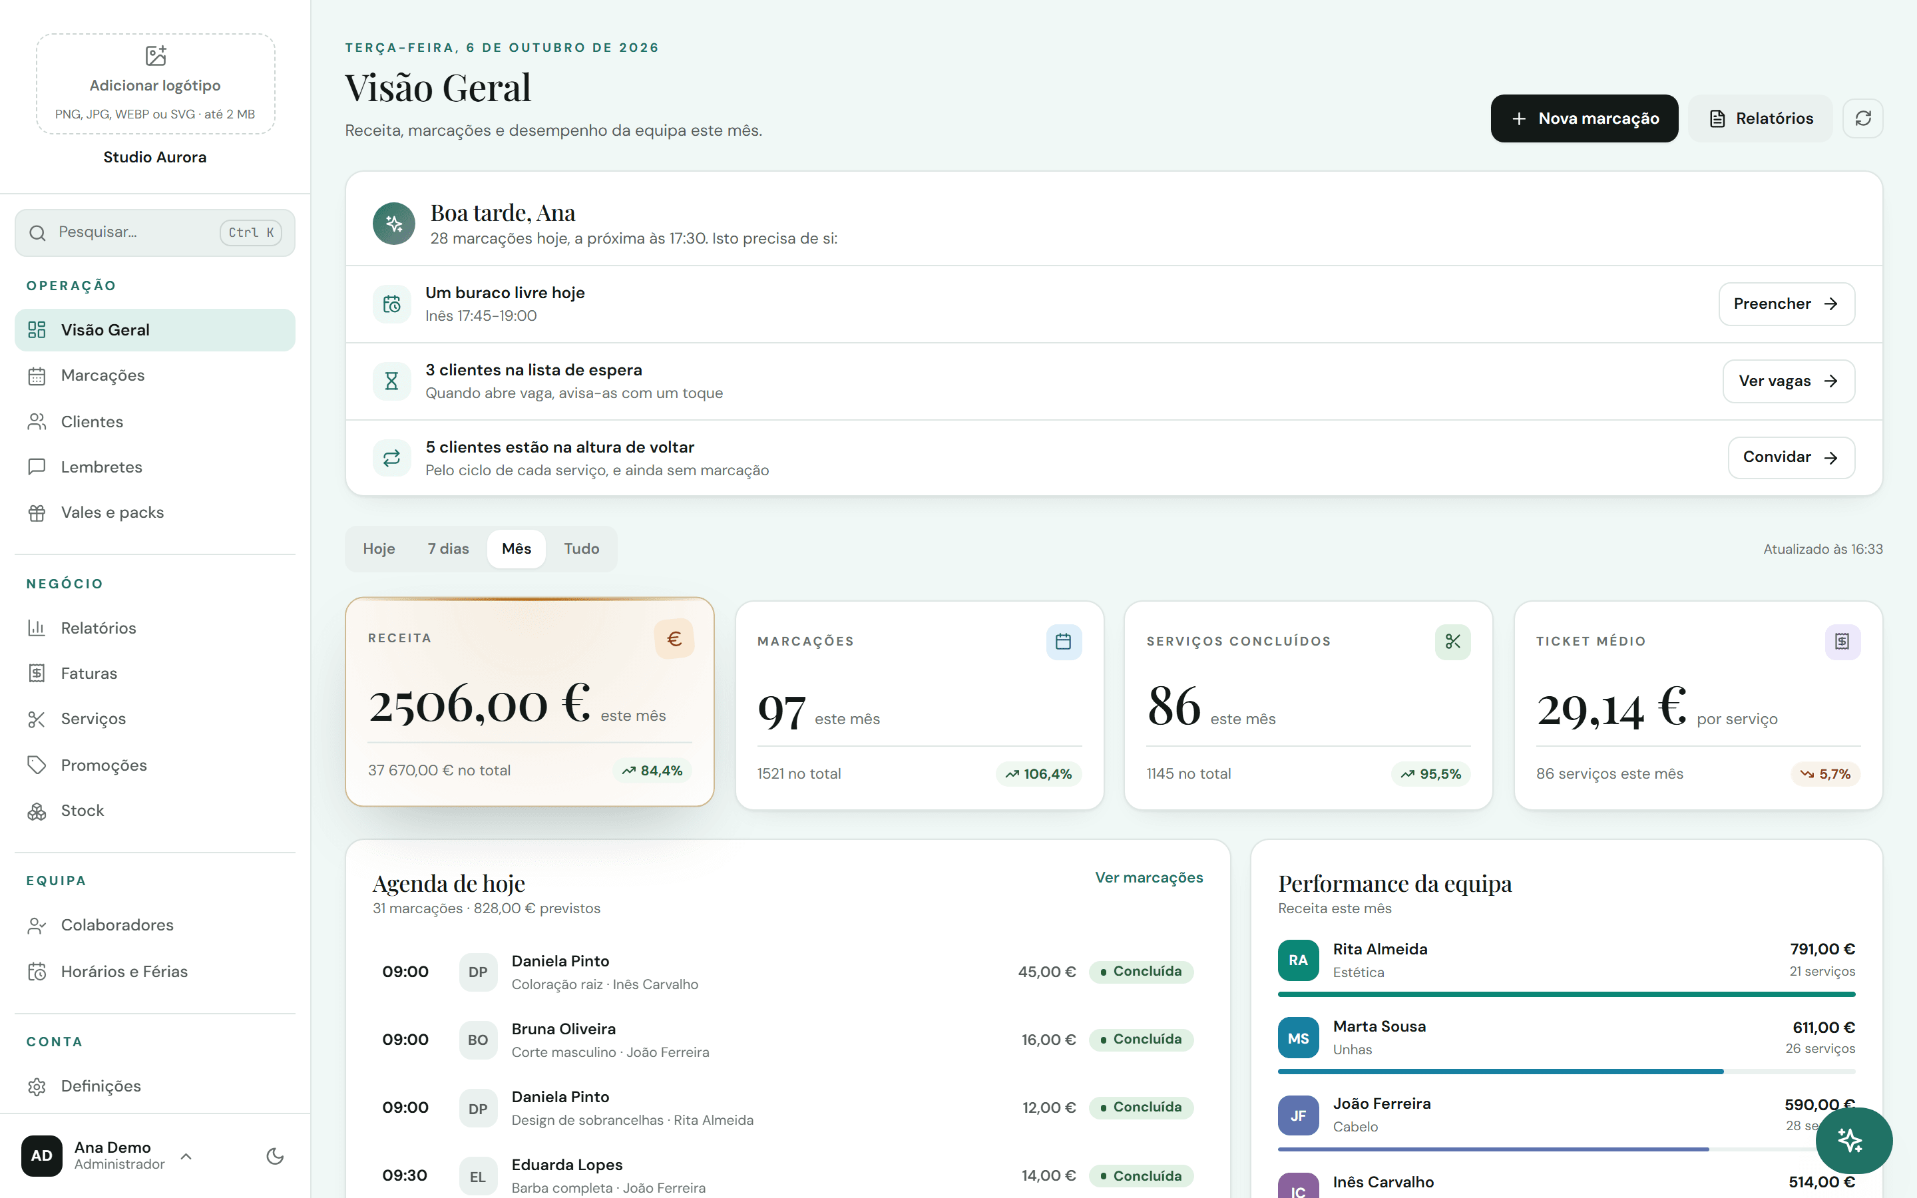Click the calendar-clock icon for Um buraco livre
Viewport: 1917px width, 1198px height.
click(x=391, y=304)
